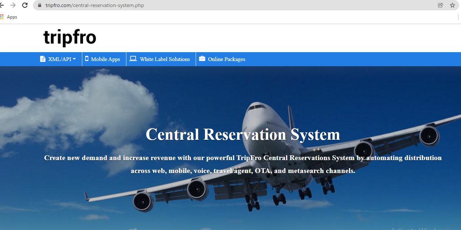This screenshot has height=230, width=461.
Task: Reload the page using the refresh icon
Action: (x=25, y=5)
